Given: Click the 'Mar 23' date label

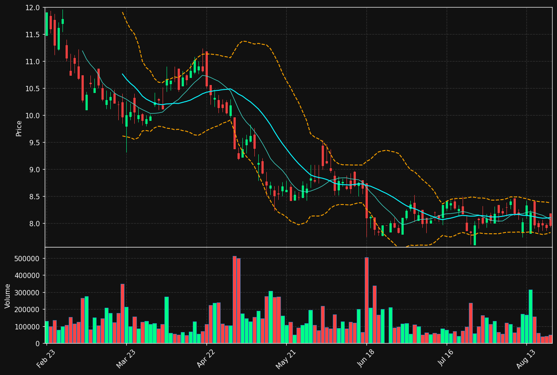Looking at the screenshot, I should click(126, 359).
